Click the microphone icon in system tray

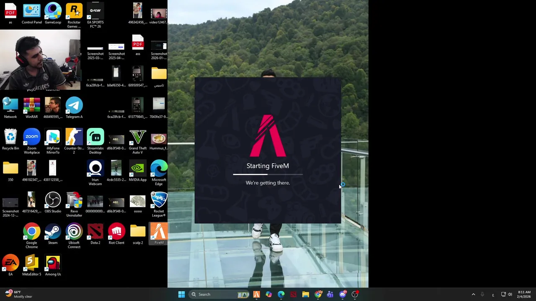coord(482,294)
